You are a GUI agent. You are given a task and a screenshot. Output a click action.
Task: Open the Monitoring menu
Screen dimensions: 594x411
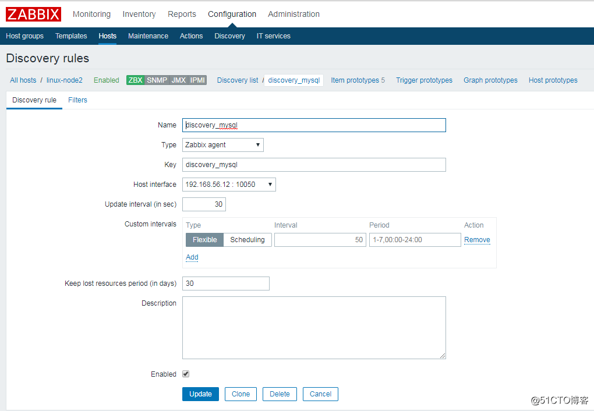(91, 14)
